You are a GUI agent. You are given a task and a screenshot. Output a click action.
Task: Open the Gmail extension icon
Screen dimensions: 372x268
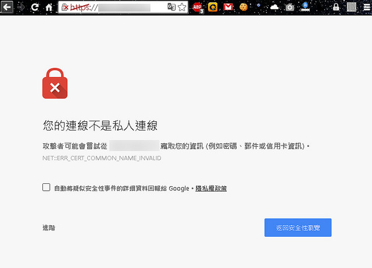[228, 8]
